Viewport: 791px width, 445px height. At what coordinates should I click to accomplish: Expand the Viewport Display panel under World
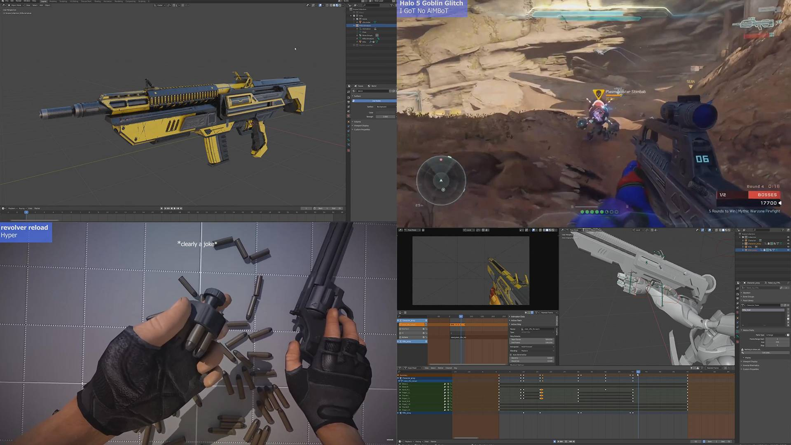point(361,126)
